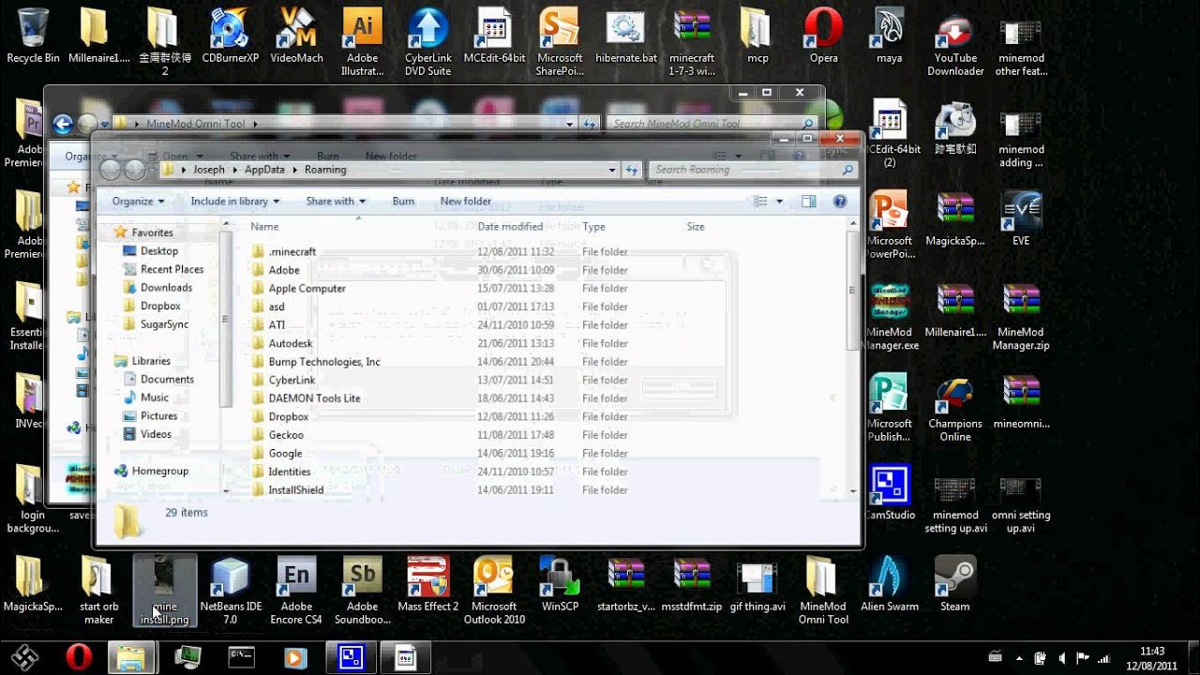Open Command Prompt taskbar button

click(x=242, y=657)
